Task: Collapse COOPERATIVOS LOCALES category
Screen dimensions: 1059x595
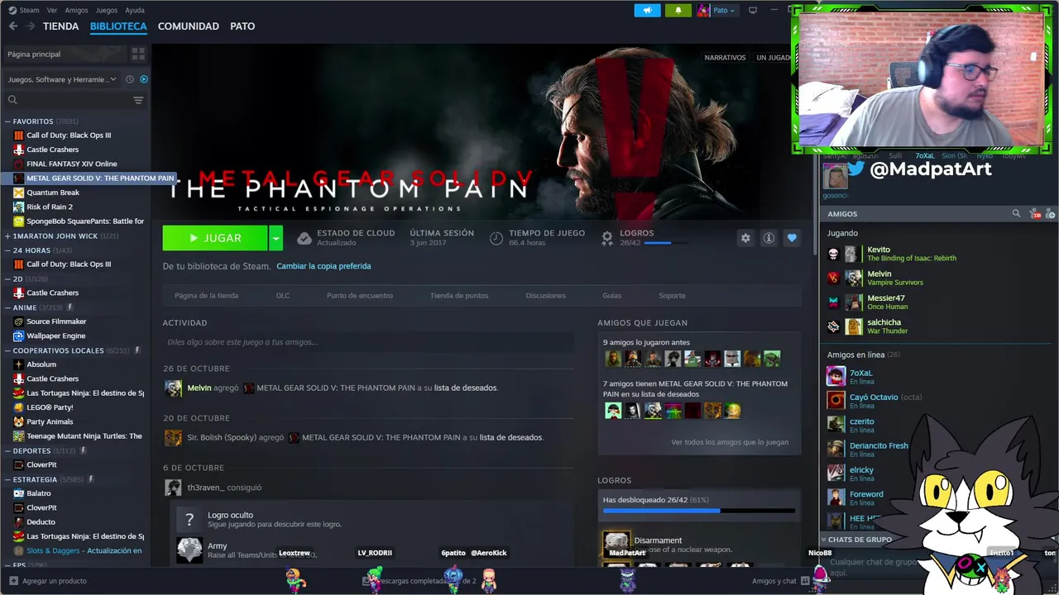Action: (x=7, y=350)
